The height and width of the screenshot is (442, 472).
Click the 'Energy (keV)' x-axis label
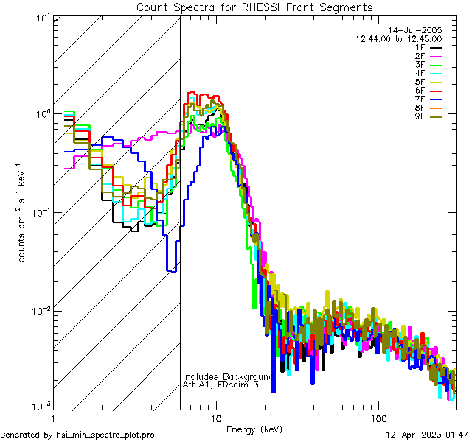coord(254,429)
